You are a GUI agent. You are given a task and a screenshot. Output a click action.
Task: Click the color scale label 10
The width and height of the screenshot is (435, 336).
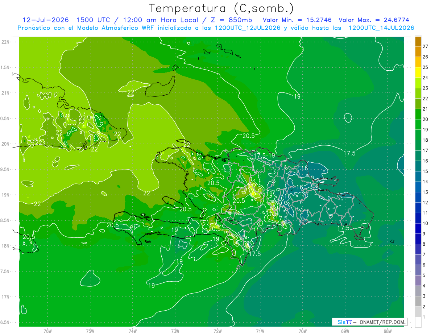pos(426,223)
